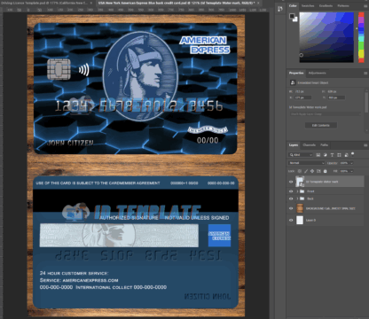Click the Front group layer name
This screenshot has width=369, height=319.
pos(310,191)
